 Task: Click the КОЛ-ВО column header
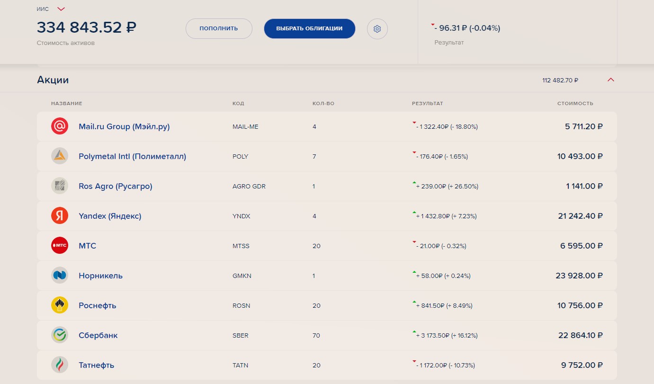[323, 103]
